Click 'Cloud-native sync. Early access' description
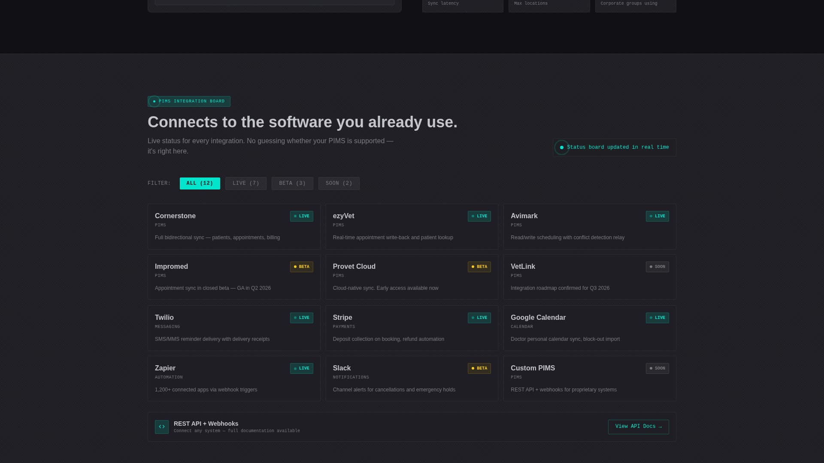Screen dimensions: 824x463 click(x=385, y=288)
